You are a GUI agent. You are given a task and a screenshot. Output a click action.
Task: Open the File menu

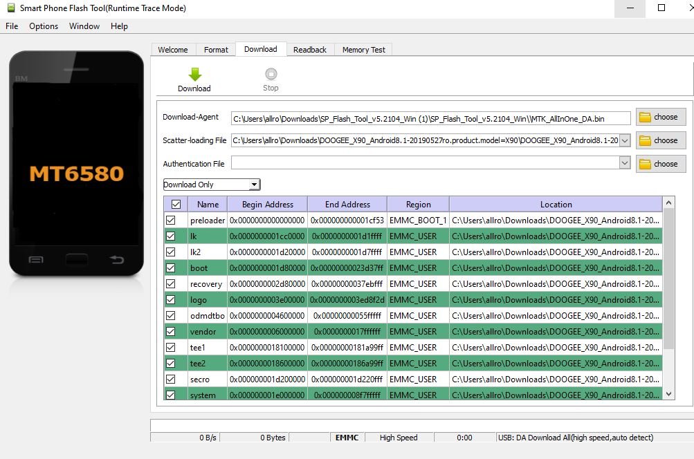(12, 26)
